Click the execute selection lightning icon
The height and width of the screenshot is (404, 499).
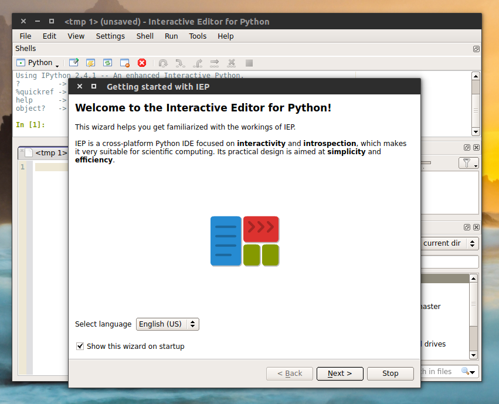(90, 63)
